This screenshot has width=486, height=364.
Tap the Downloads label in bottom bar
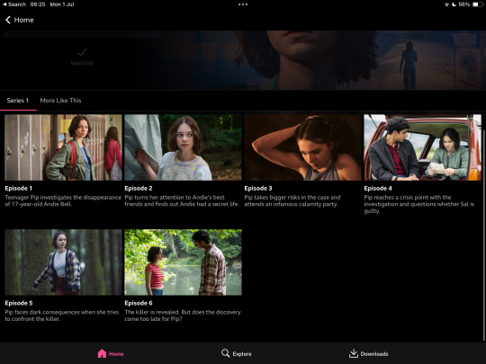point(374,354)
